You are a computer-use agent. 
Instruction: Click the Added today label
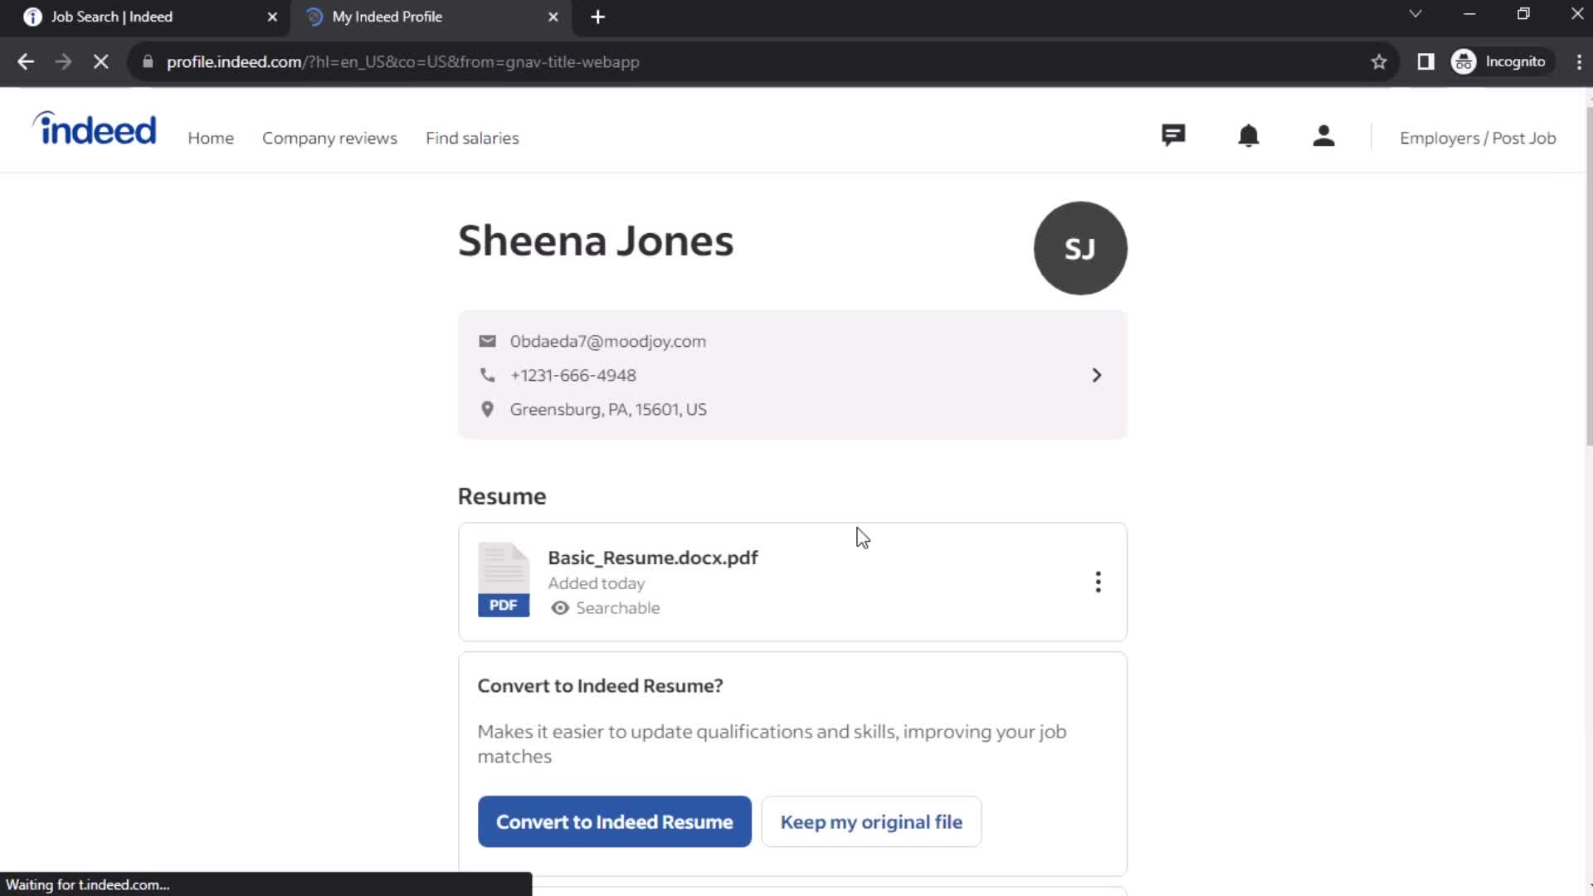pyautogui.click(x=597, y=583)
